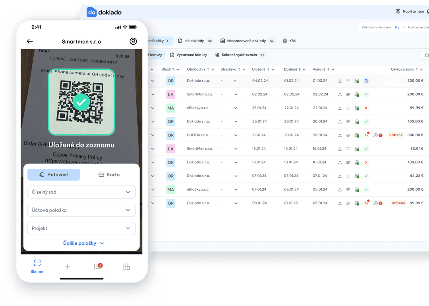429x306 pixels.
Task: Click the details lines icon in the 44,32 € row
Action: [x=348, y=176]
